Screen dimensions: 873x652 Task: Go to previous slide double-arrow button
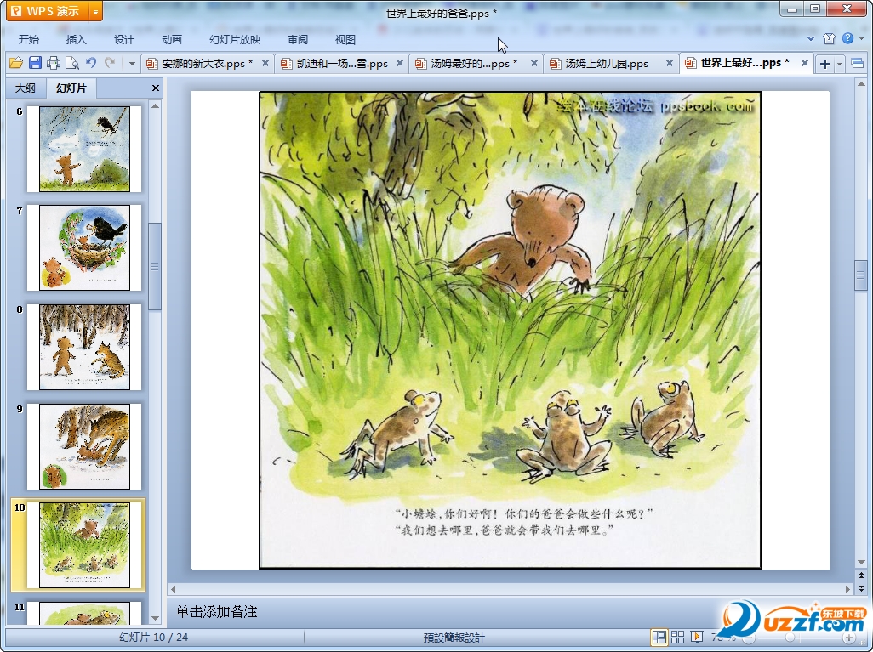(861, 575)
